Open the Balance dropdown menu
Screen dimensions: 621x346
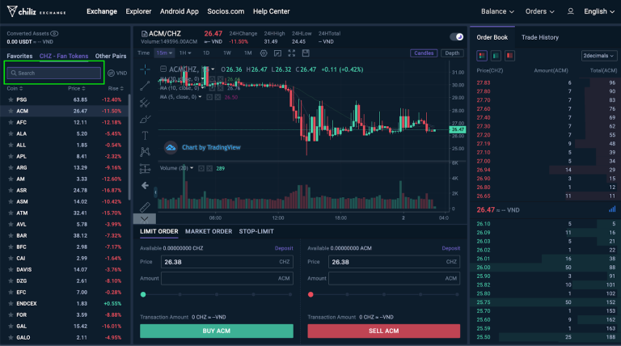point(497,11)
